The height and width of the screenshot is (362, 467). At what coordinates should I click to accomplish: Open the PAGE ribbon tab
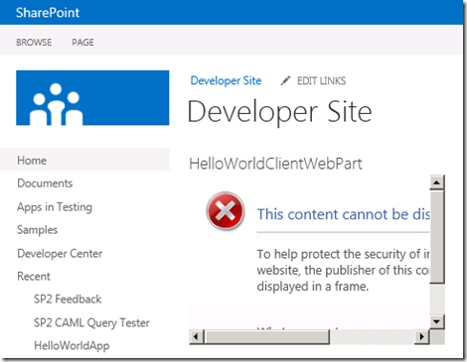pos(82,43)
